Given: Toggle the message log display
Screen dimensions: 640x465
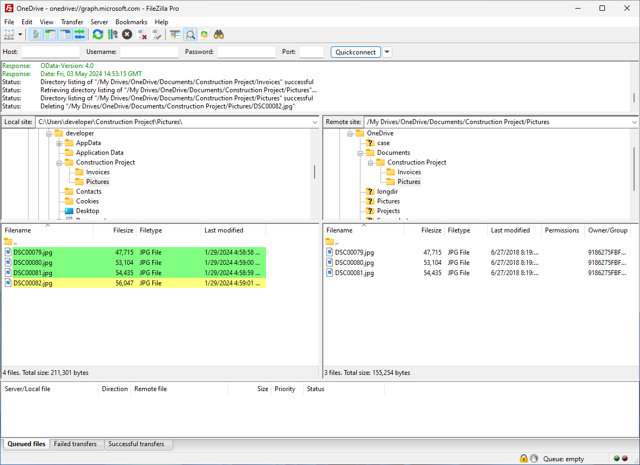Looking at the screenshot, I should [x=35, y=34].
